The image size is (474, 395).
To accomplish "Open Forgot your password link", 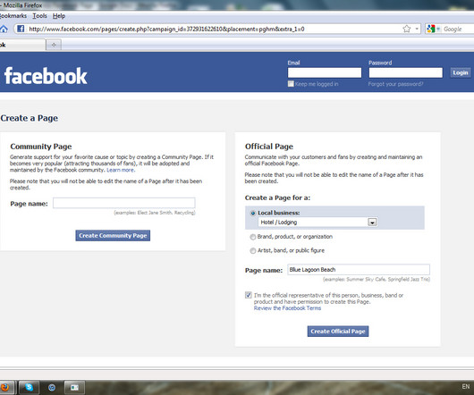I will tap(395, 84).
